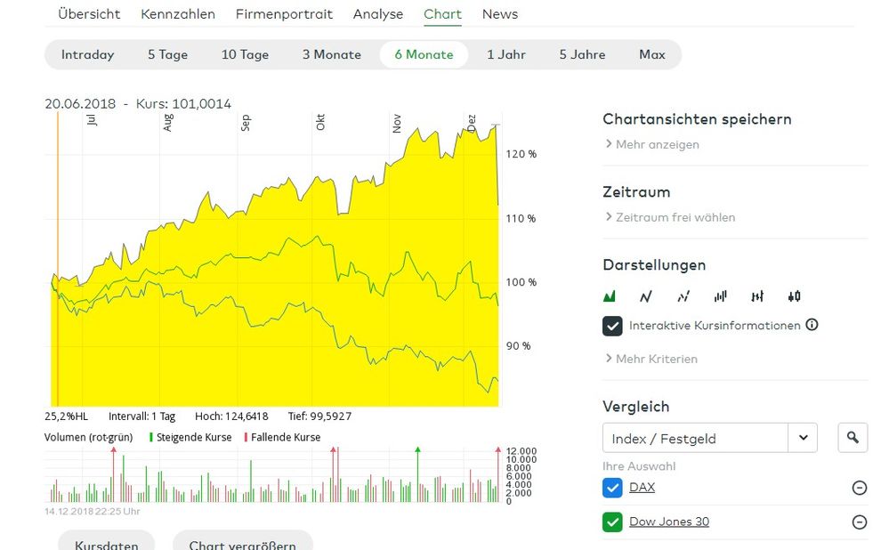Toggle the Dow Jones 30 checkbox
The image size is (889, 550).
coord(612,522)
